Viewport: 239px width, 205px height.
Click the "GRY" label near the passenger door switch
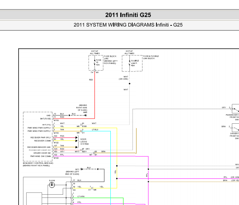tap(224, 107)
